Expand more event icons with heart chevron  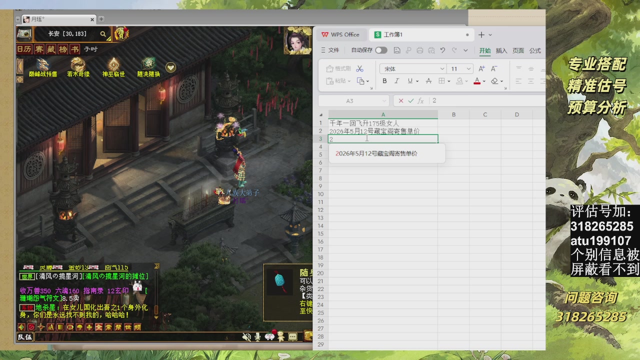click(171, 67)
